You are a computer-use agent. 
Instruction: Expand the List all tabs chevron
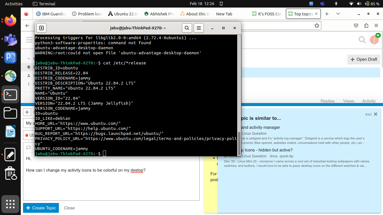pyautogui.click(x=338, y=14)
